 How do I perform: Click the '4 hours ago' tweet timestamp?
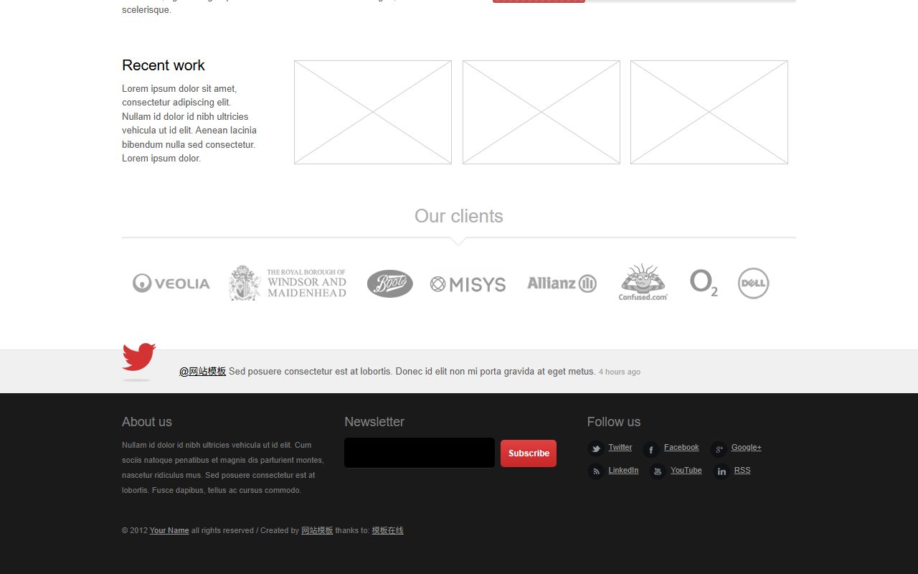point(620,372)
